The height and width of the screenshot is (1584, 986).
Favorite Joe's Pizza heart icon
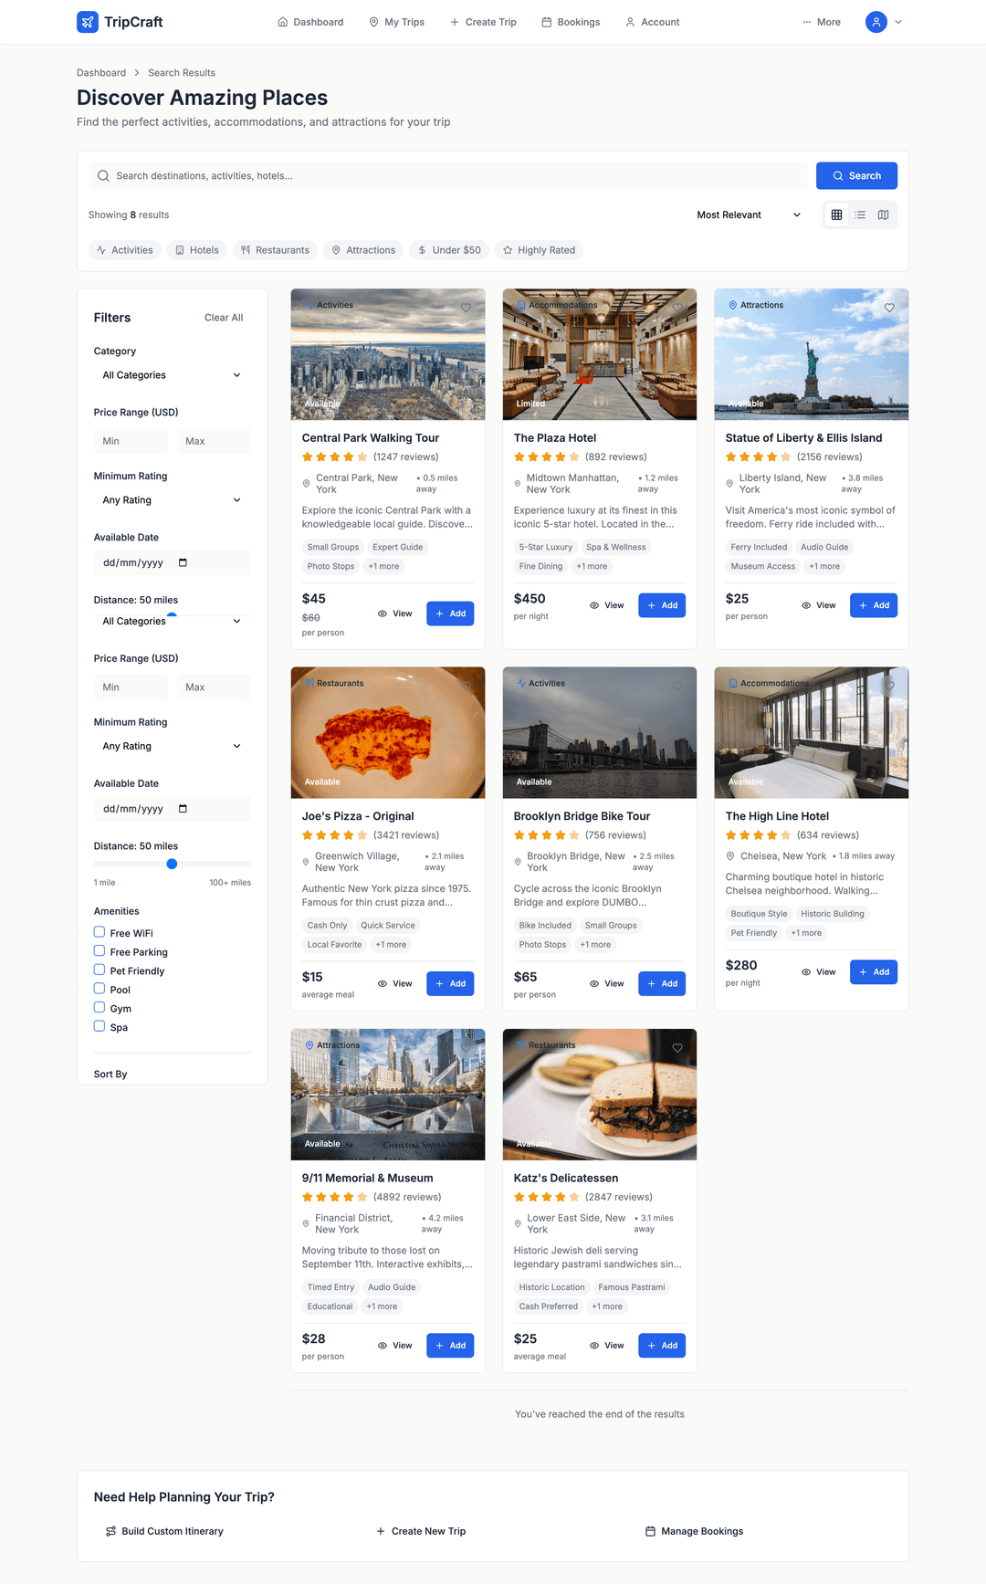tap(466, 686)
